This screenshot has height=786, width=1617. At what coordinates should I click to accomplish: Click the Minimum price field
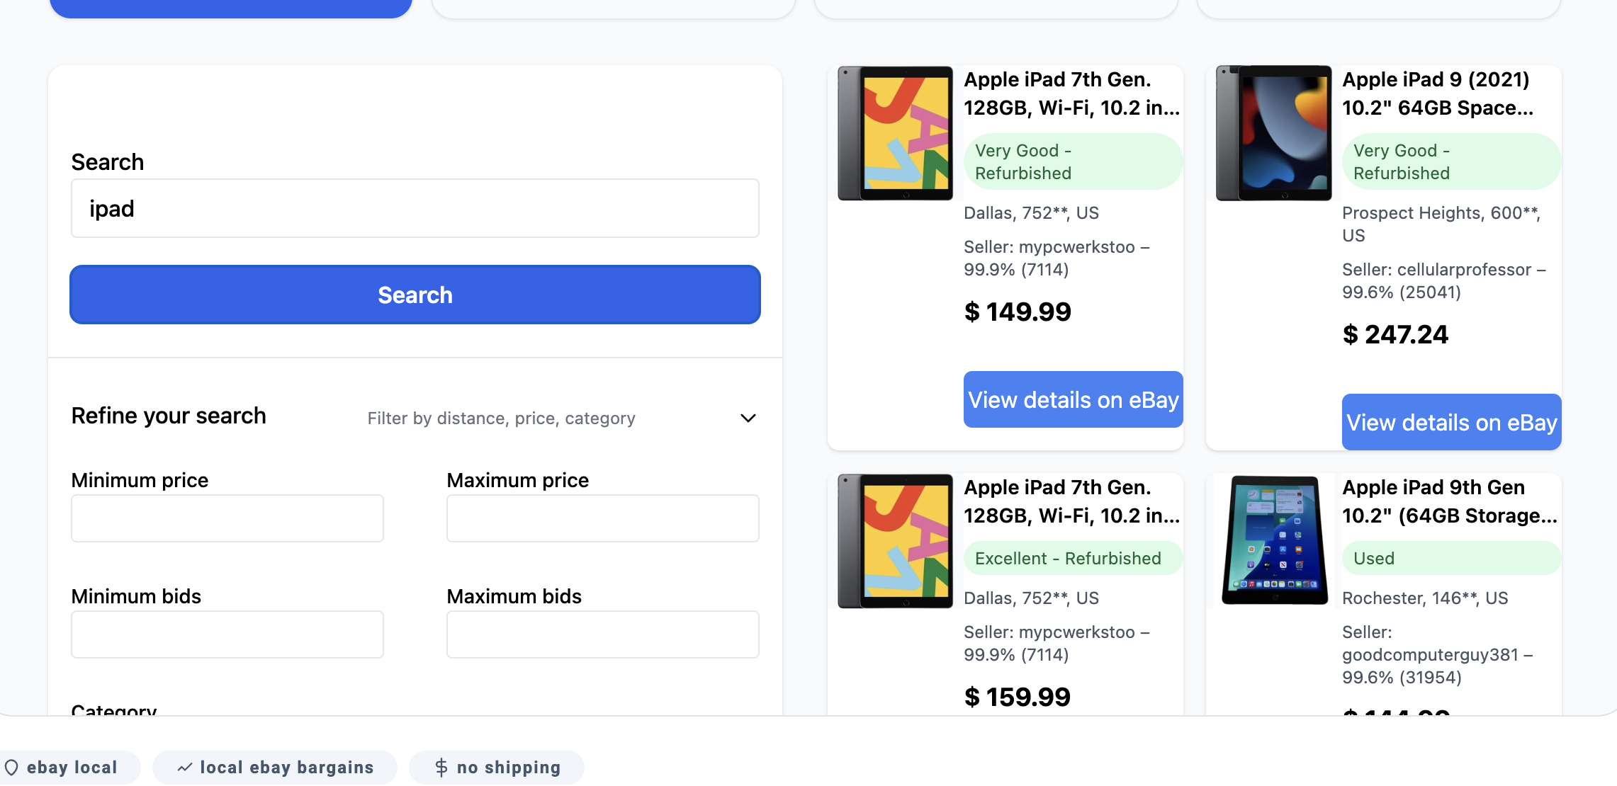(x=226, y=518)
